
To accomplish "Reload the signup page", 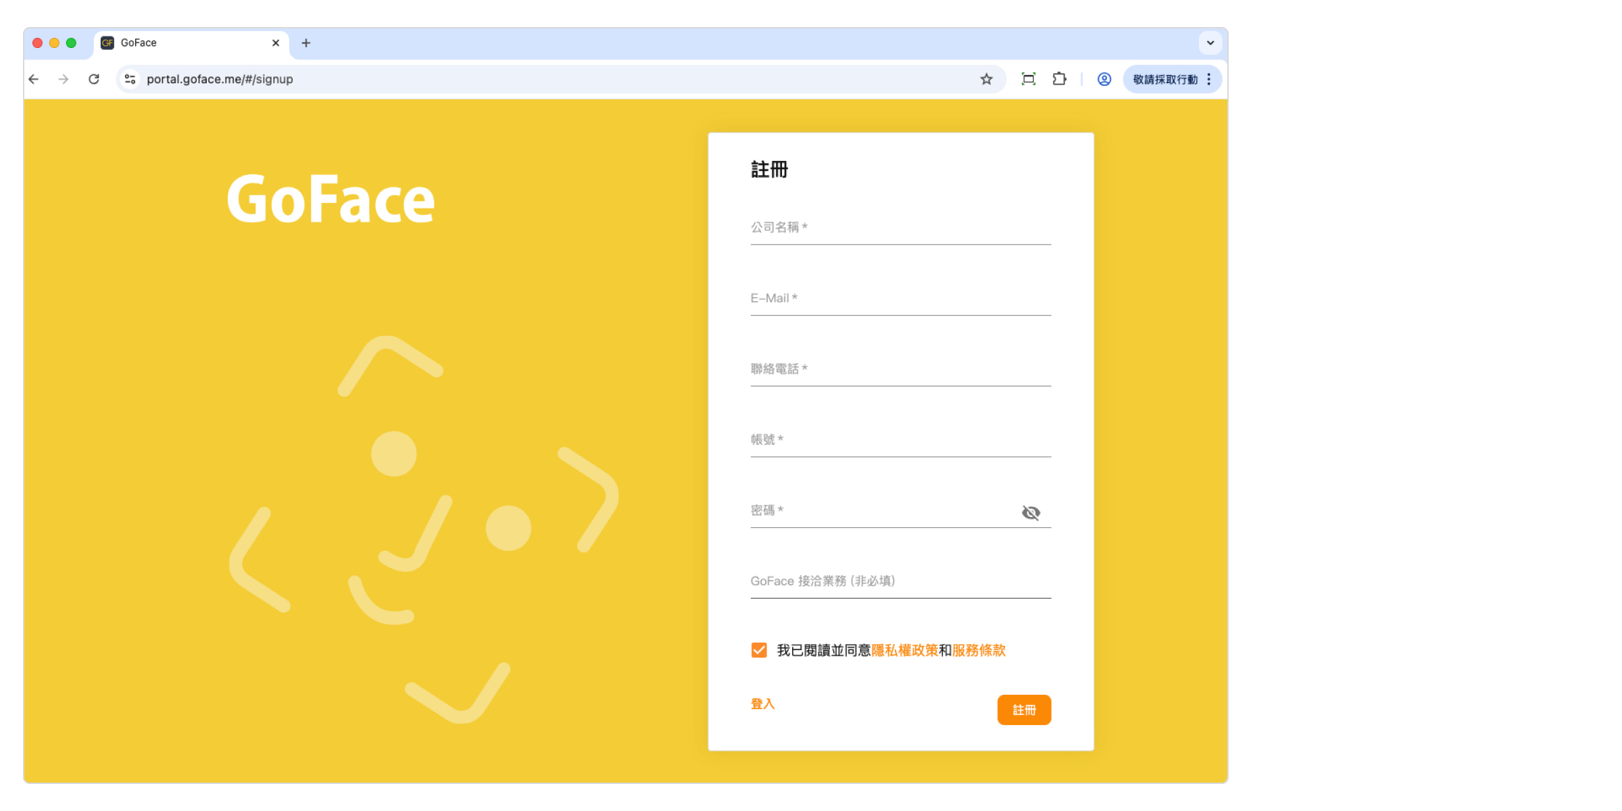I will tap(94, 80).
